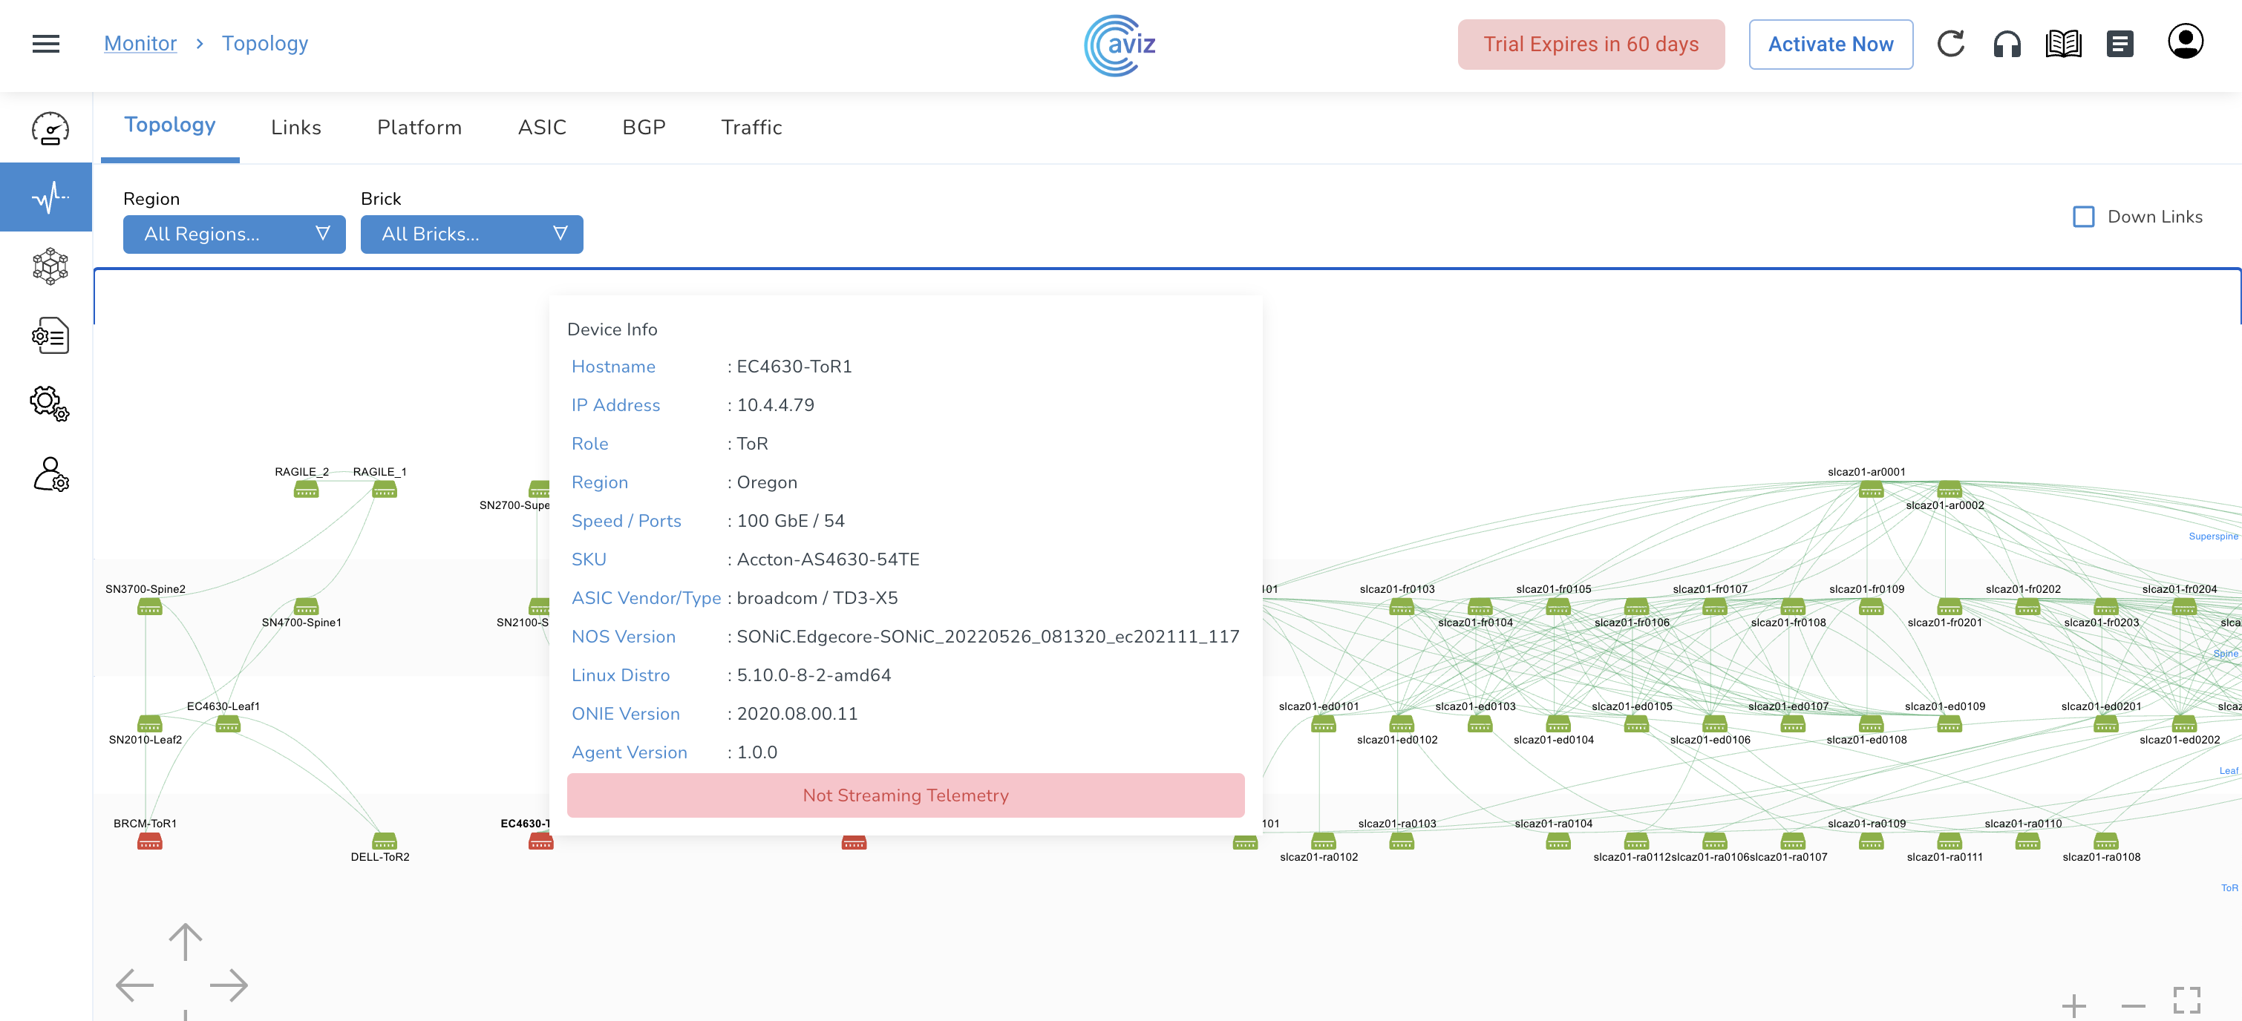Switch to the BGP tab
Screen dimensions: 2242x1021
tap(643, 128)
